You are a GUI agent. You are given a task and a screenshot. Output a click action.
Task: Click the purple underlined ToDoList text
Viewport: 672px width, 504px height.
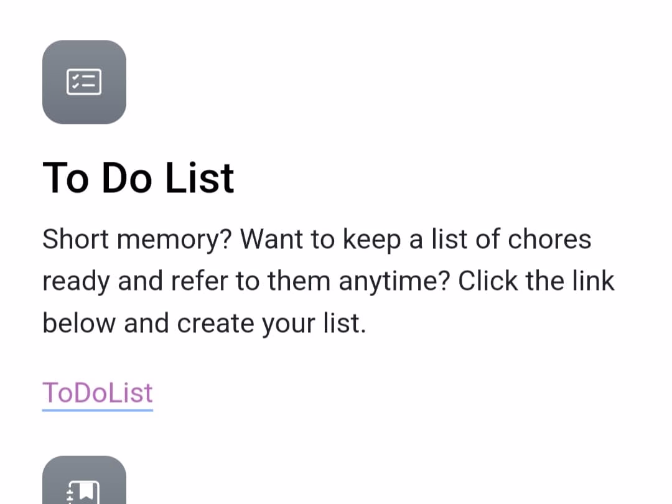(98, 393)
